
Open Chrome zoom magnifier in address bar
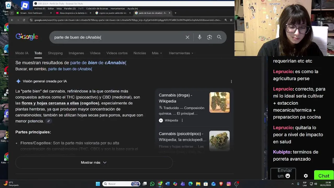tap(226, 20)
